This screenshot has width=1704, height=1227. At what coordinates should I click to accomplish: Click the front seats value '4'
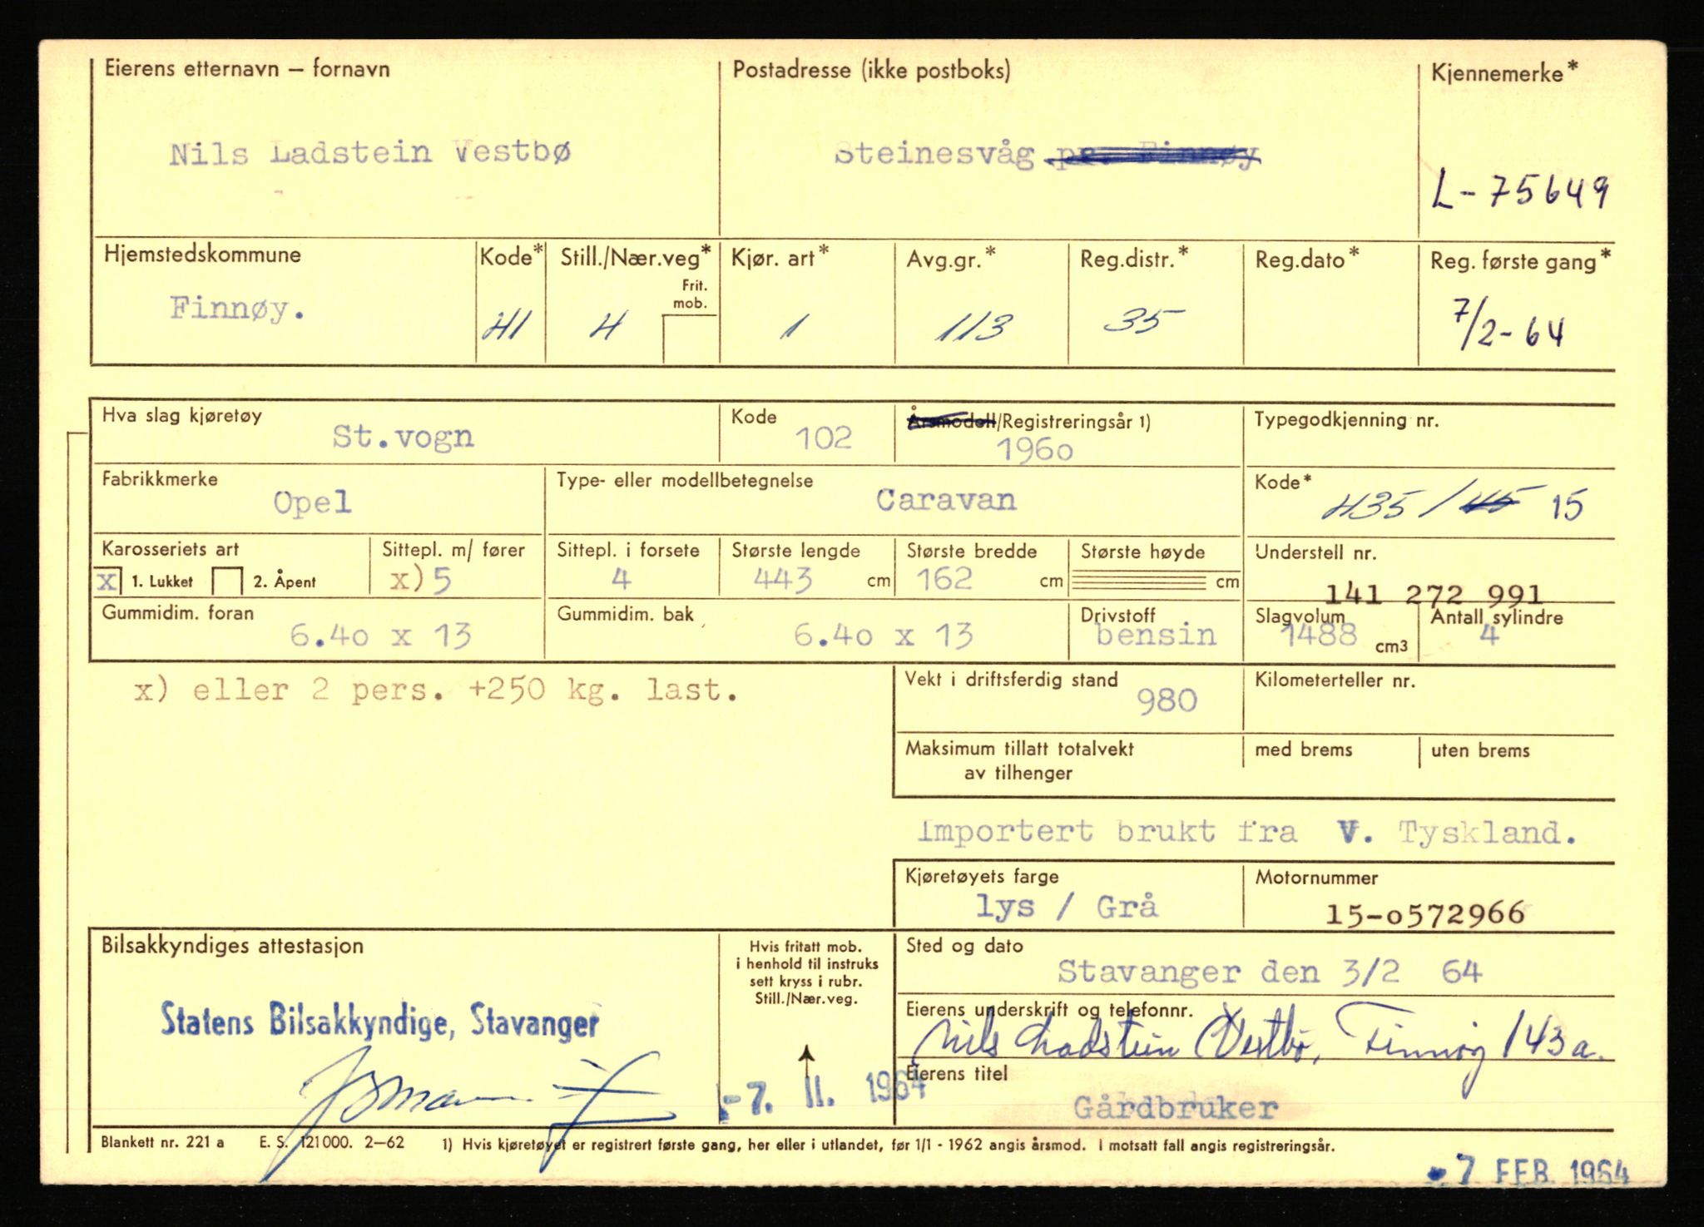622,579
